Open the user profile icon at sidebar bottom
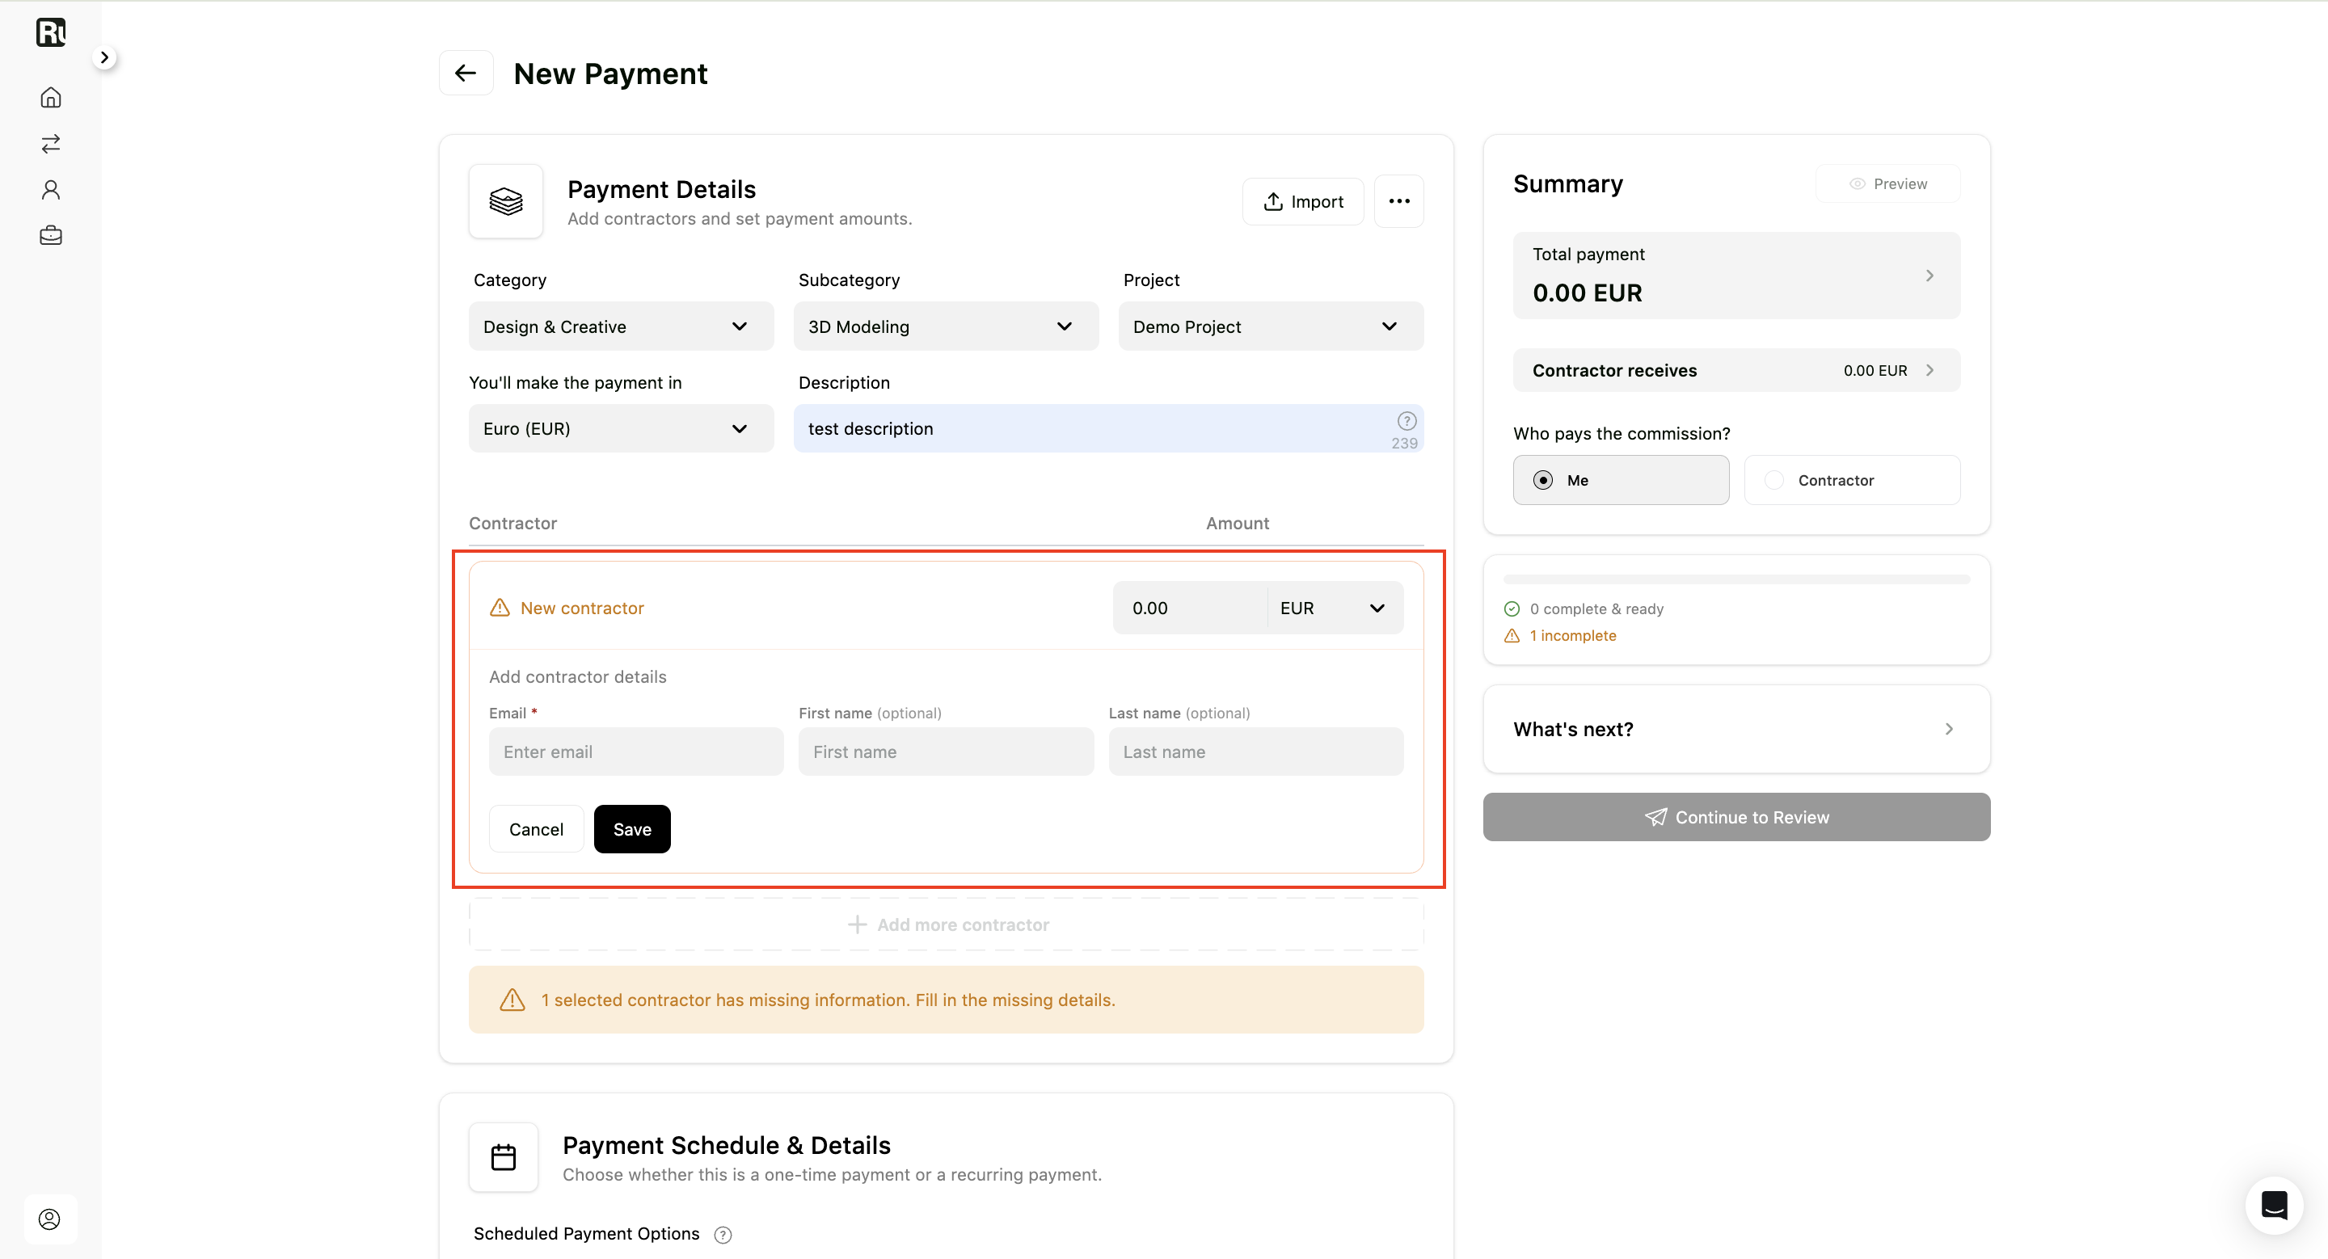The image size is (2328, 1259). pyautogui.click(x=49, y=1219)
